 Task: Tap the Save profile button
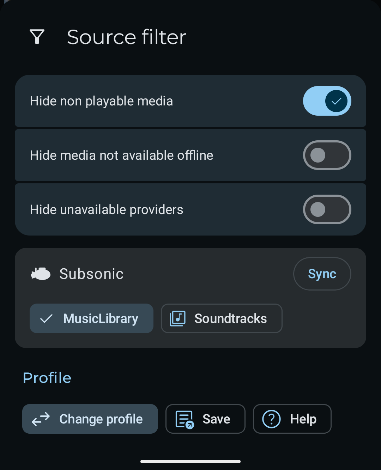205,419
